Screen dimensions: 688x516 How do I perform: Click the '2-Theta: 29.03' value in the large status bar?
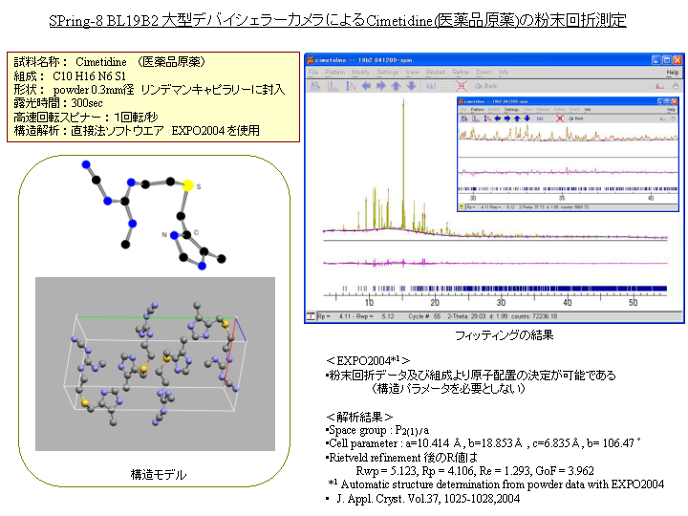point(466,316)
